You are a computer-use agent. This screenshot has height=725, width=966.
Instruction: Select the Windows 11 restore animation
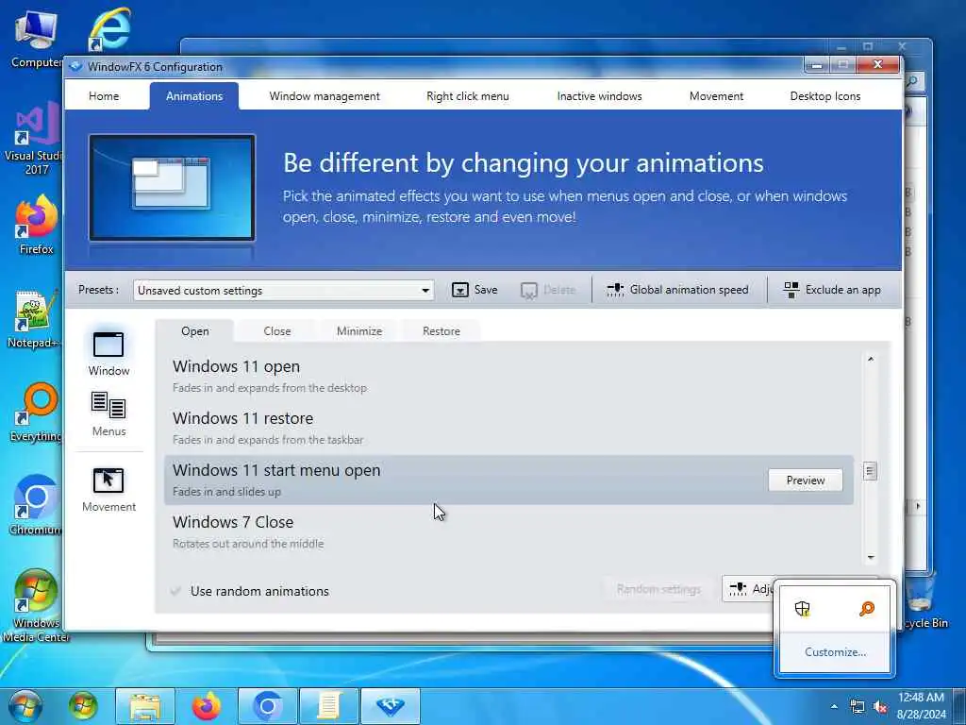pos(508,428)
